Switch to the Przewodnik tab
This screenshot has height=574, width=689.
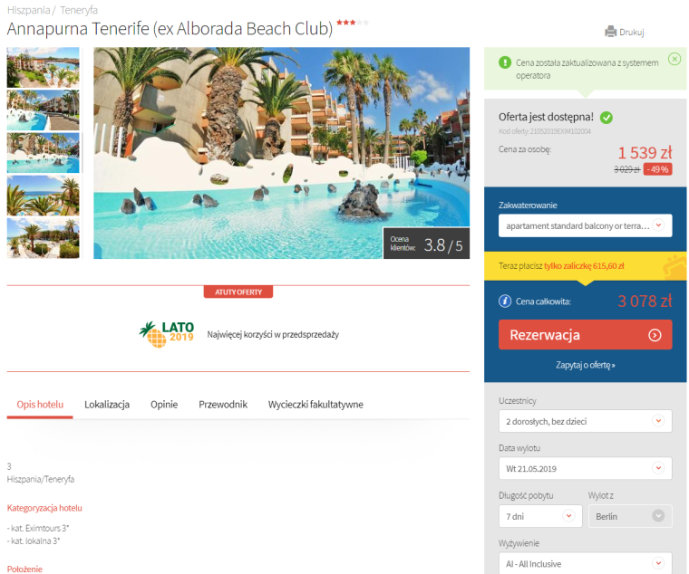coord(223,405)
